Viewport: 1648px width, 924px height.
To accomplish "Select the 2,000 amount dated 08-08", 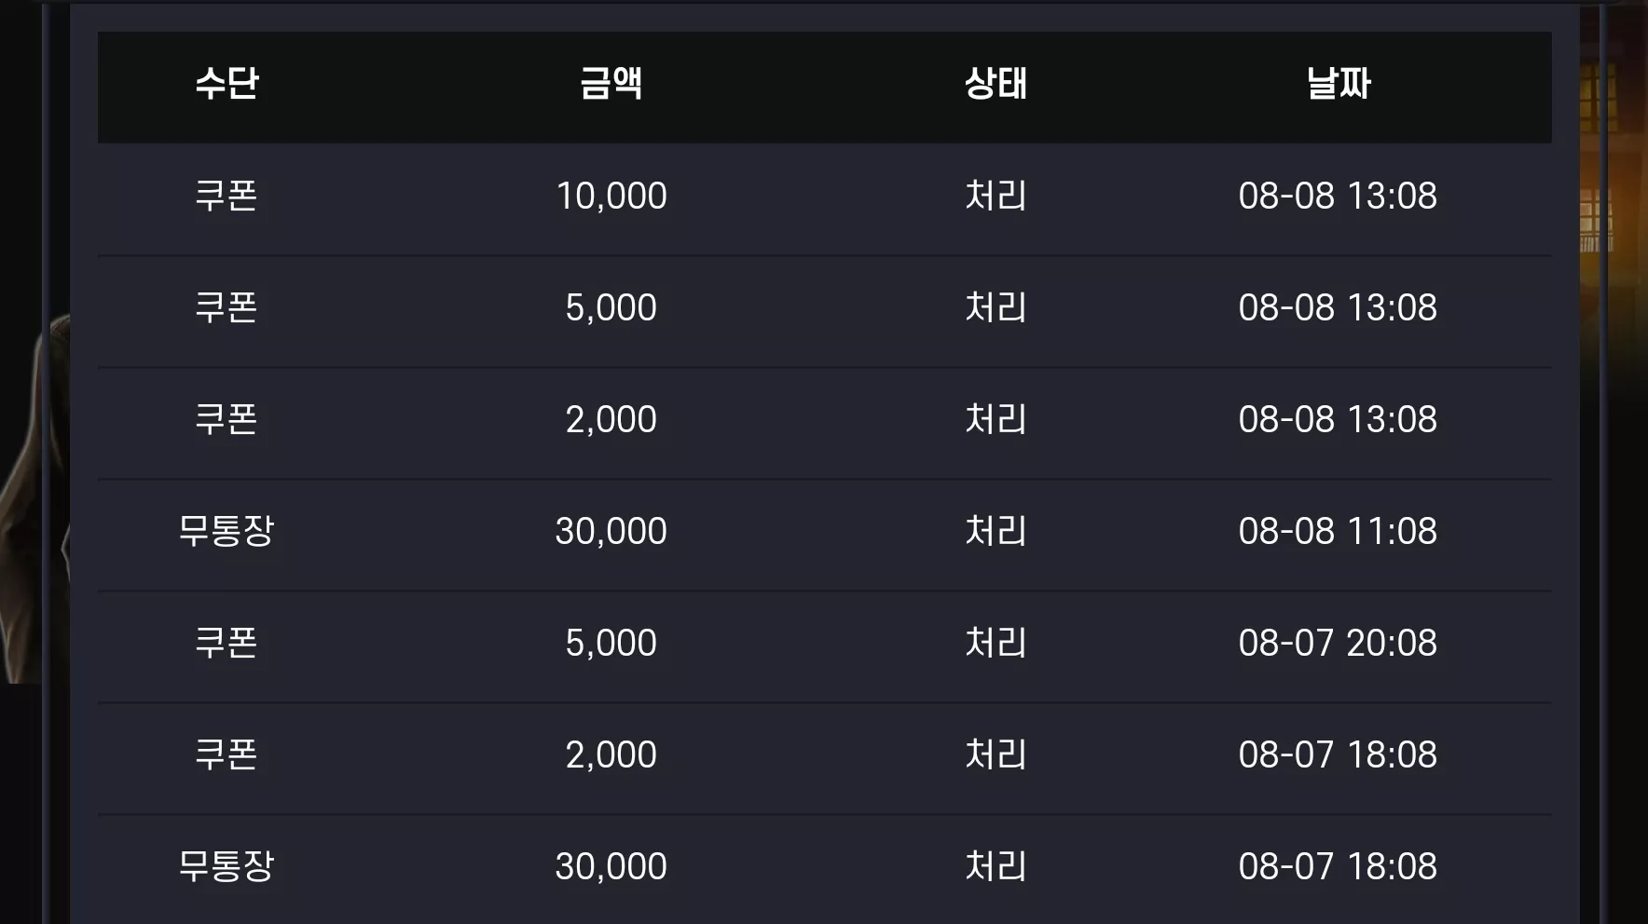I will [x=611, y=419].
